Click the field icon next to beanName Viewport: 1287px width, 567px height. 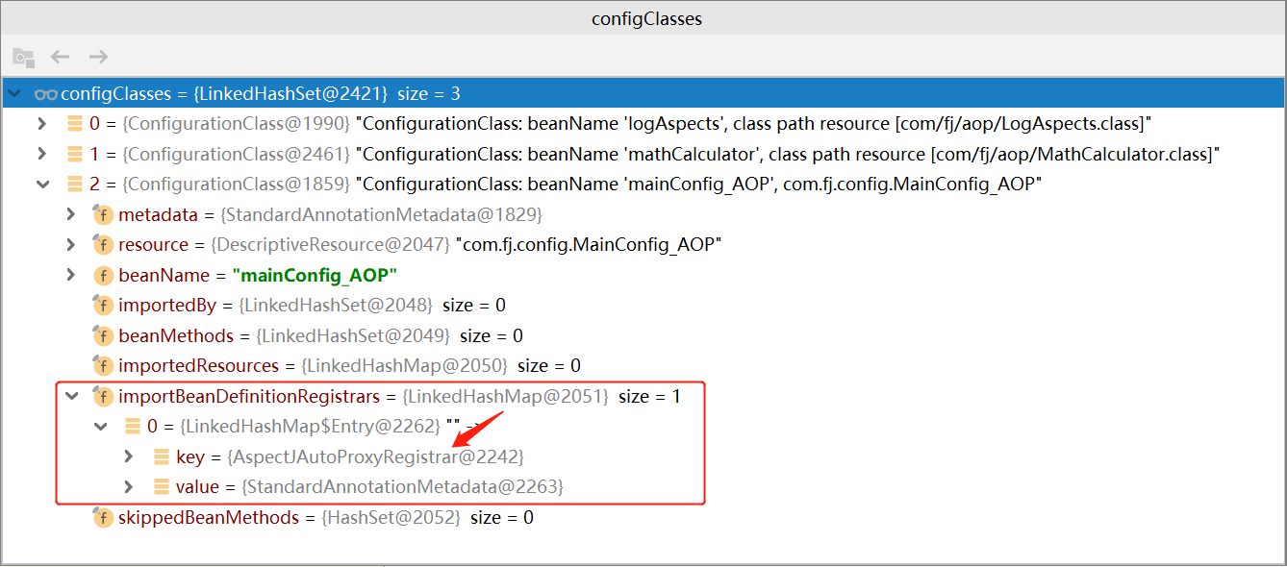pos(102,275)
